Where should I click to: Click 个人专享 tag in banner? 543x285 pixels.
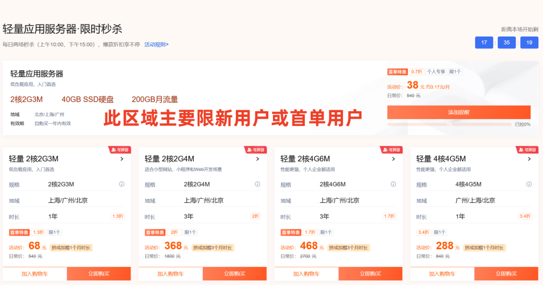click(x=436, y=72)
